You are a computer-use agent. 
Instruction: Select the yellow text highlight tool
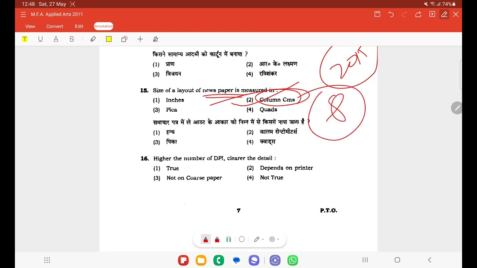(25, 39)
